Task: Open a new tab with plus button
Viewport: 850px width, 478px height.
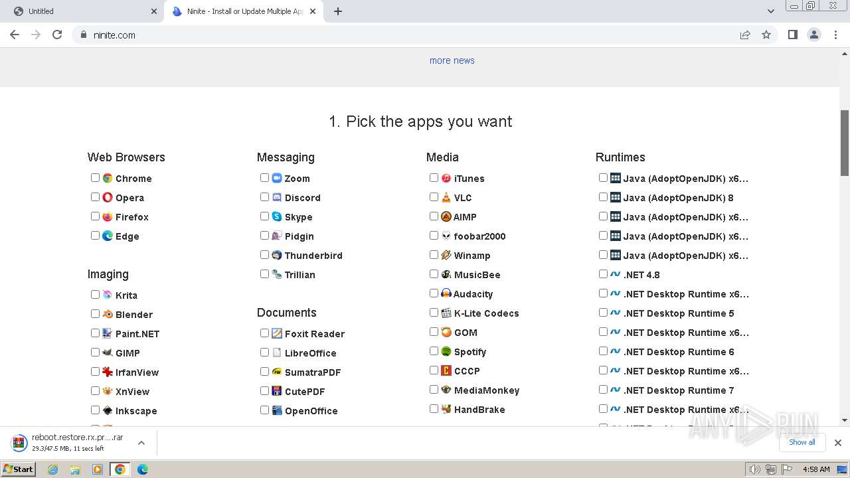Action: [338, 11]
